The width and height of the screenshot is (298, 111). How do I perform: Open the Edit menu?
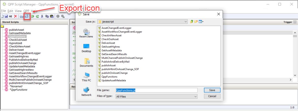click(x=10, y=11)
